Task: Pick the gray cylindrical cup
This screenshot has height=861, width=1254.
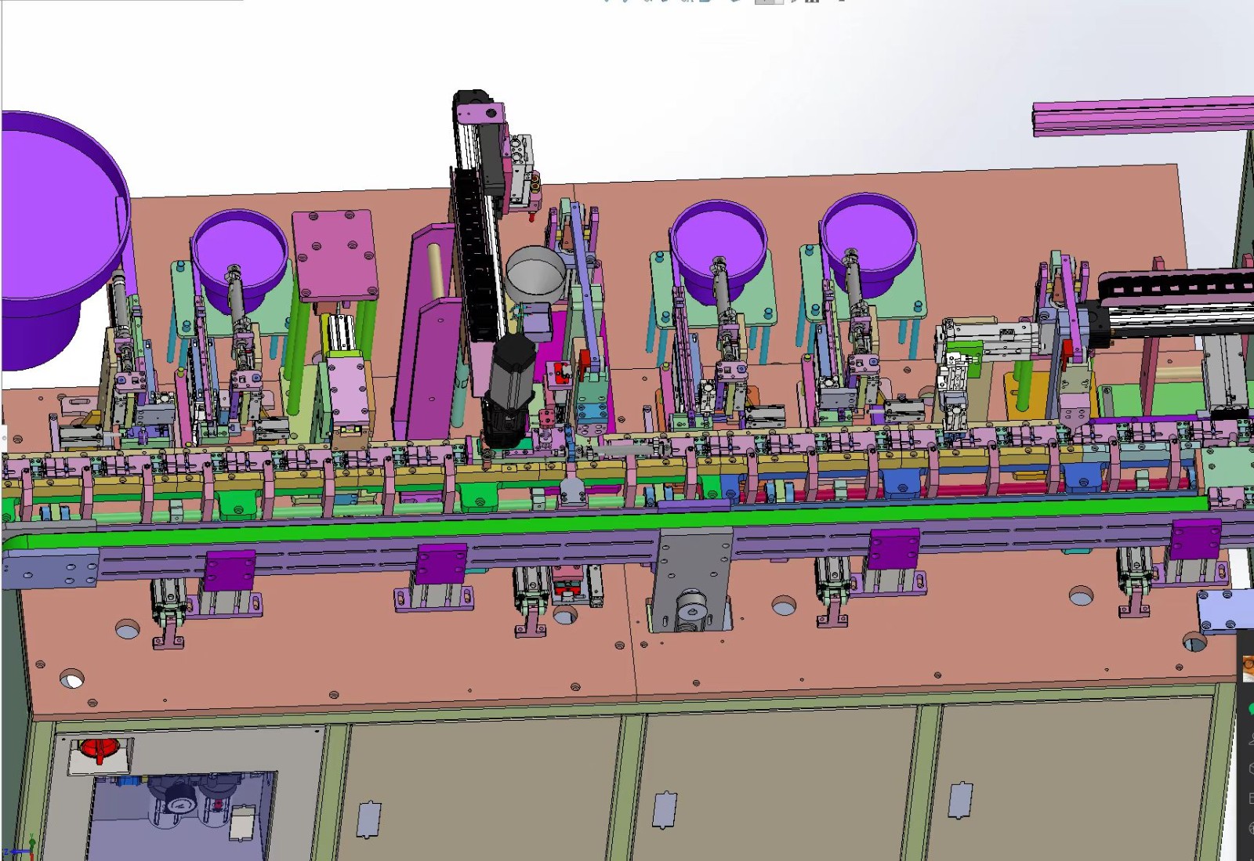Action: coord(535,273)
